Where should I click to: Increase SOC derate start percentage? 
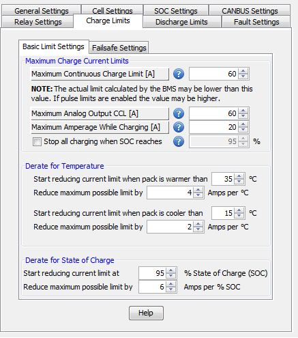pyautogui.click(x=171, y=270)
